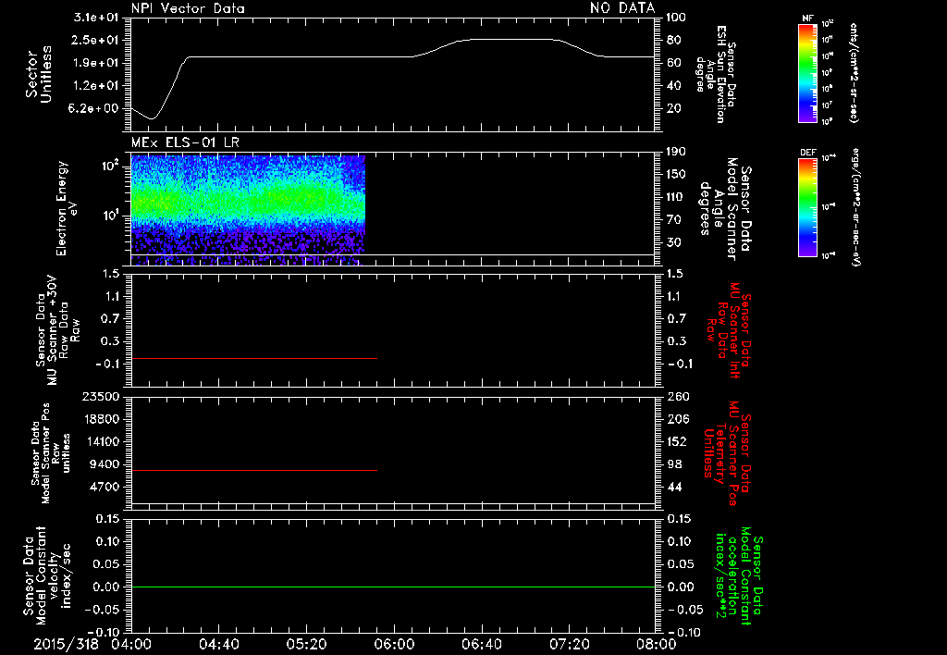Click the 44 telemetry tick value
This screenshot has height=655, width=947.
click(x=674, y=487)
